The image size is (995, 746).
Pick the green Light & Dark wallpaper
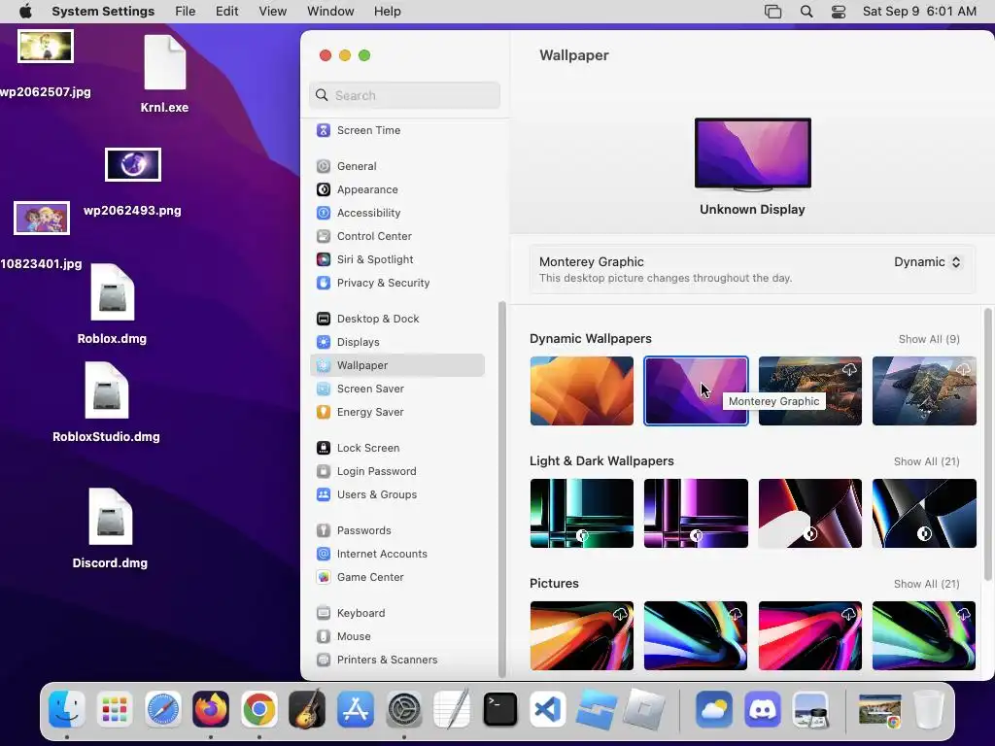coord(582,513)
